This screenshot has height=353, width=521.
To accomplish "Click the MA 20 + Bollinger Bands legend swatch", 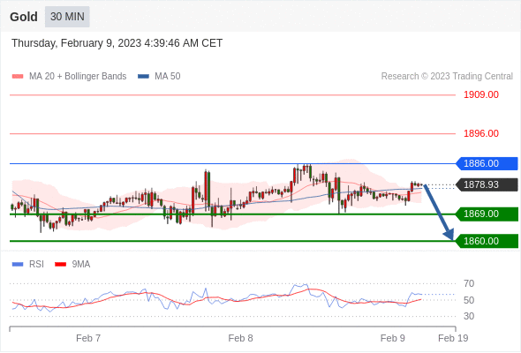I will [x=18, y=77].
